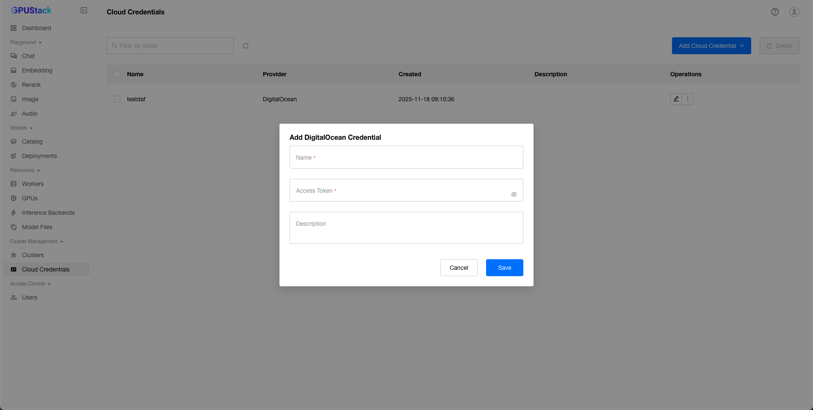Open the user avatar menu

(x=794, y=12)
